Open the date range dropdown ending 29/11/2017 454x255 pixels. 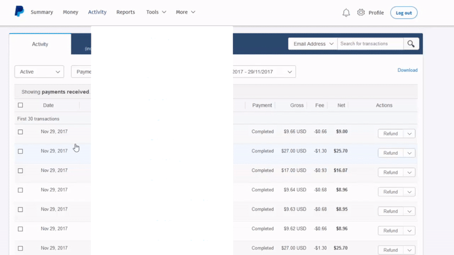(x=264, y=72)
